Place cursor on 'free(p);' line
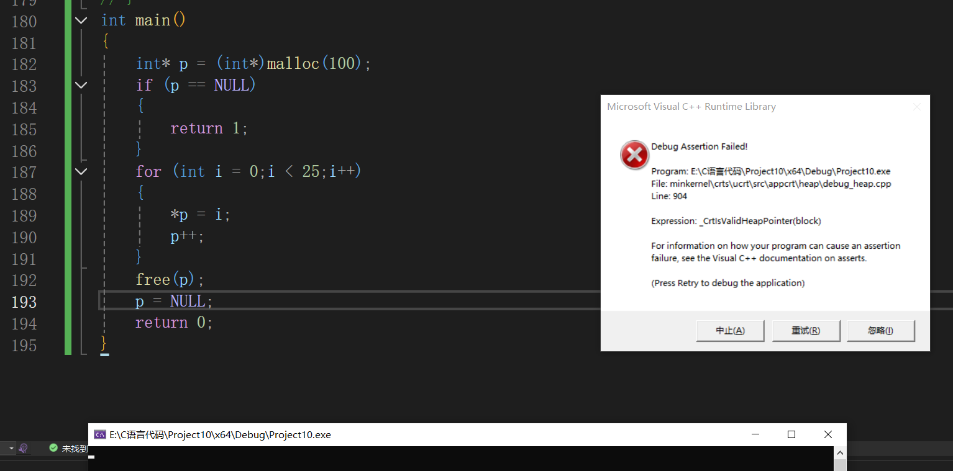This screenshot has width=953, height=471. pyautogui.click(x=170, y=280)
